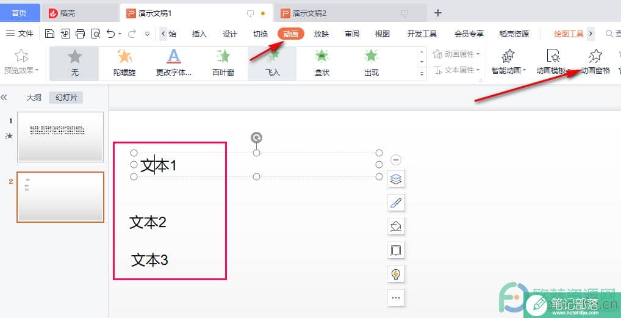Apply the 出现 appear animation
This screenshot has width=621, height=318.
point(371,63)
